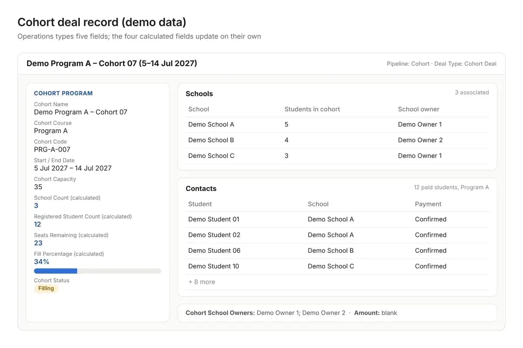Click the 34% fill percentage value
The height and width of the screenshot is (348, 523).
[41, 262]
